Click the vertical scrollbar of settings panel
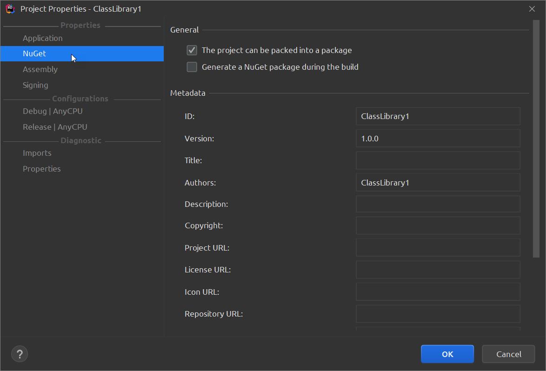546x371 pixels. pyautogui.click(x=536, y=139)
